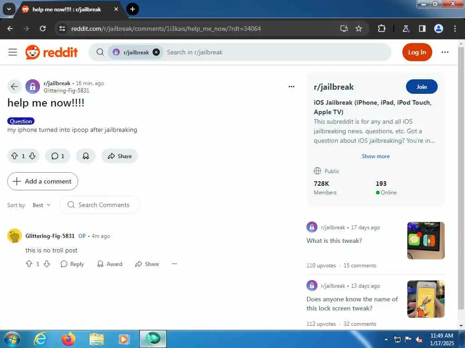Screen dimensions: 465x348
Task: Launch Internet Explorer from taskbar
Action: pyautogui.click(x=40, y=339)
